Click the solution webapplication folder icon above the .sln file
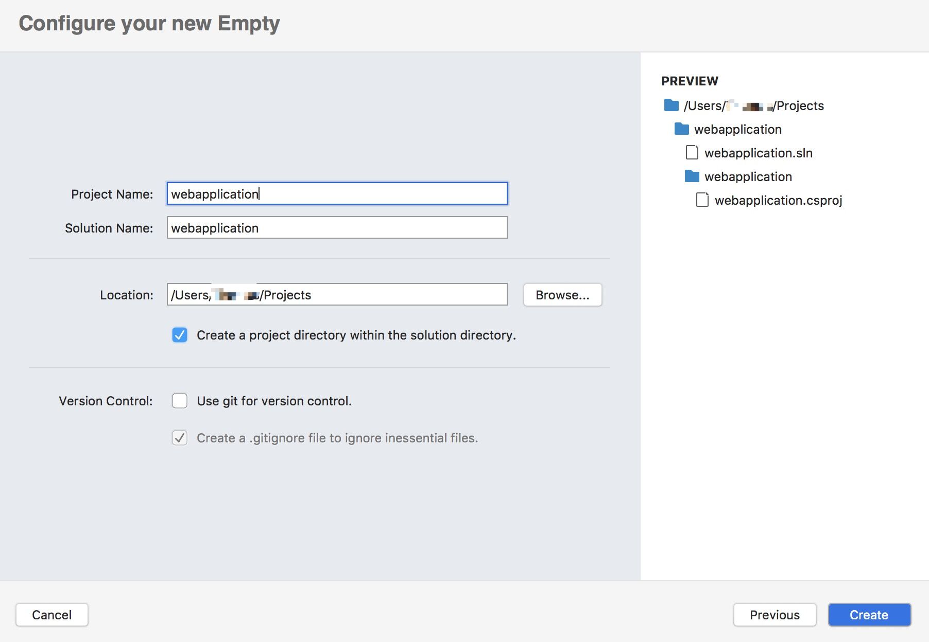 tap(681, 129)
